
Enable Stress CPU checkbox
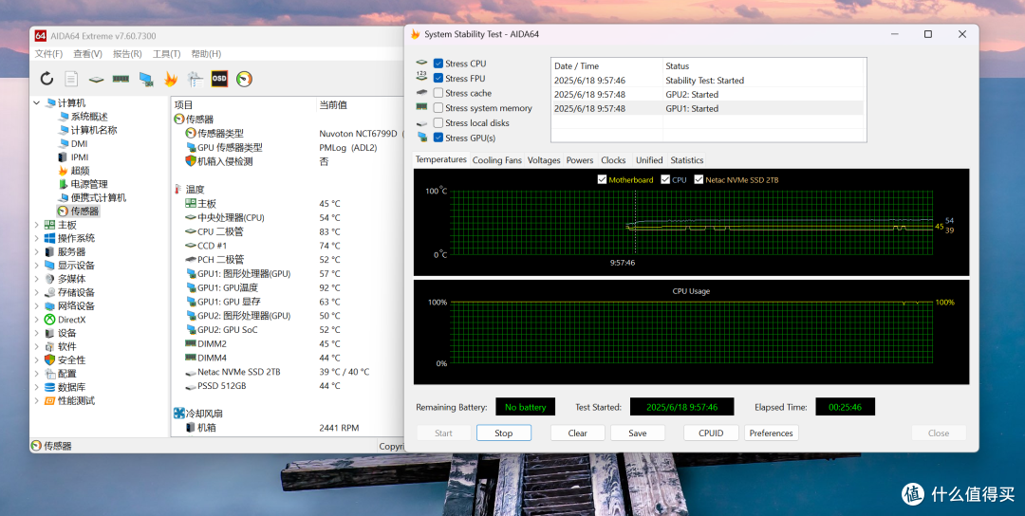click(x=438, y=64)
